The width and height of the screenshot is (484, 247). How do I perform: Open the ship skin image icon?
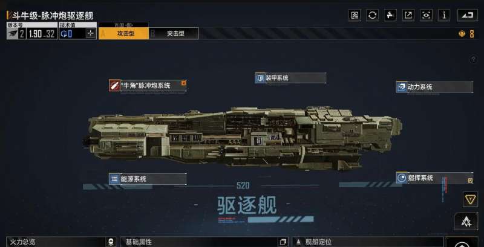(x=355, y=15)
